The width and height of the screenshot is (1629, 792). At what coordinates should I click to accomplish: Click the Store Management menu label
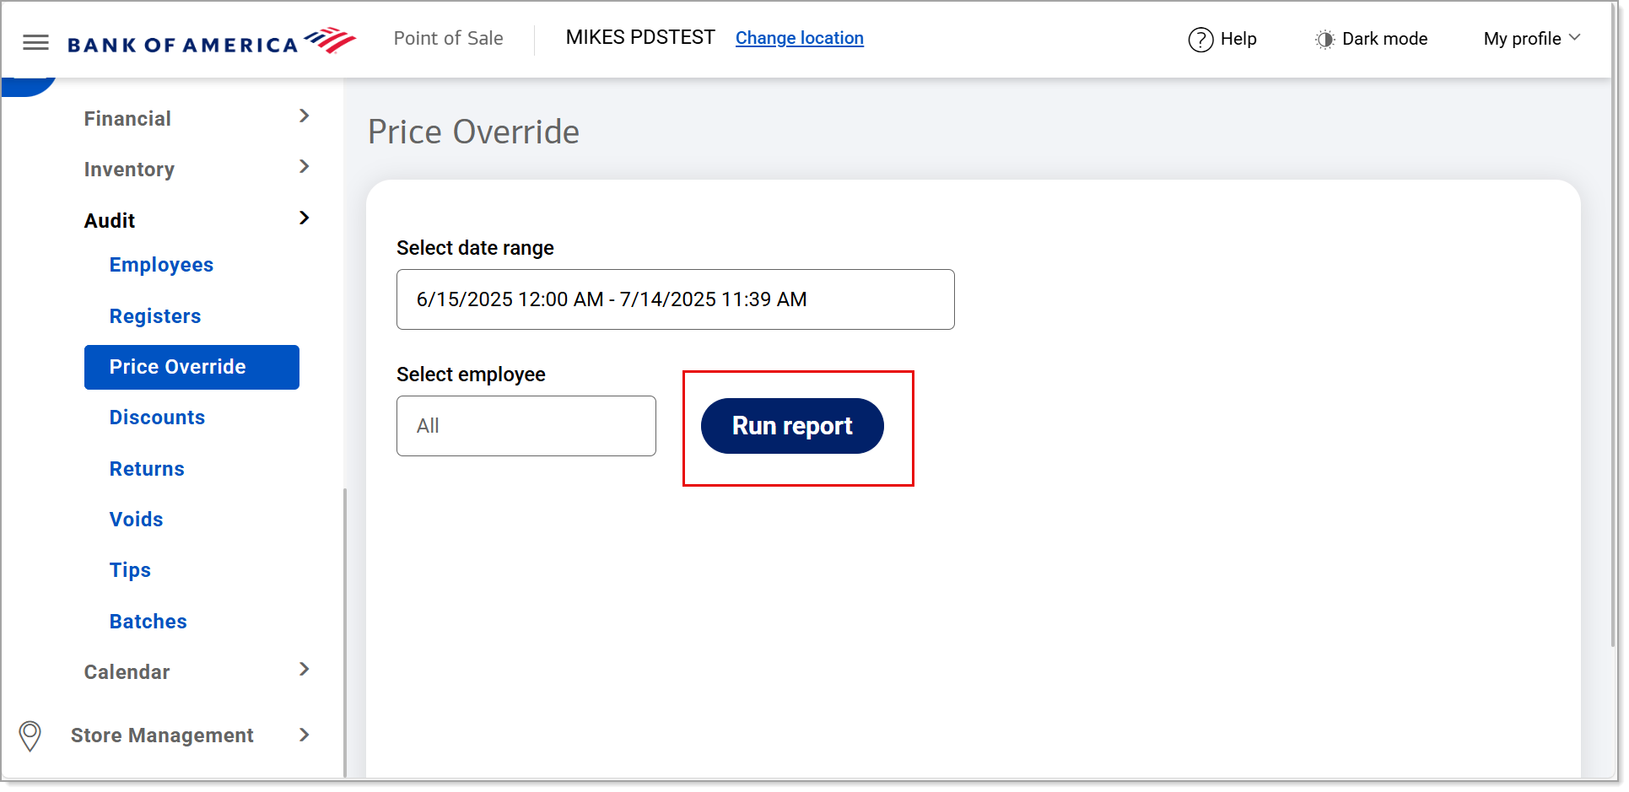162,735
